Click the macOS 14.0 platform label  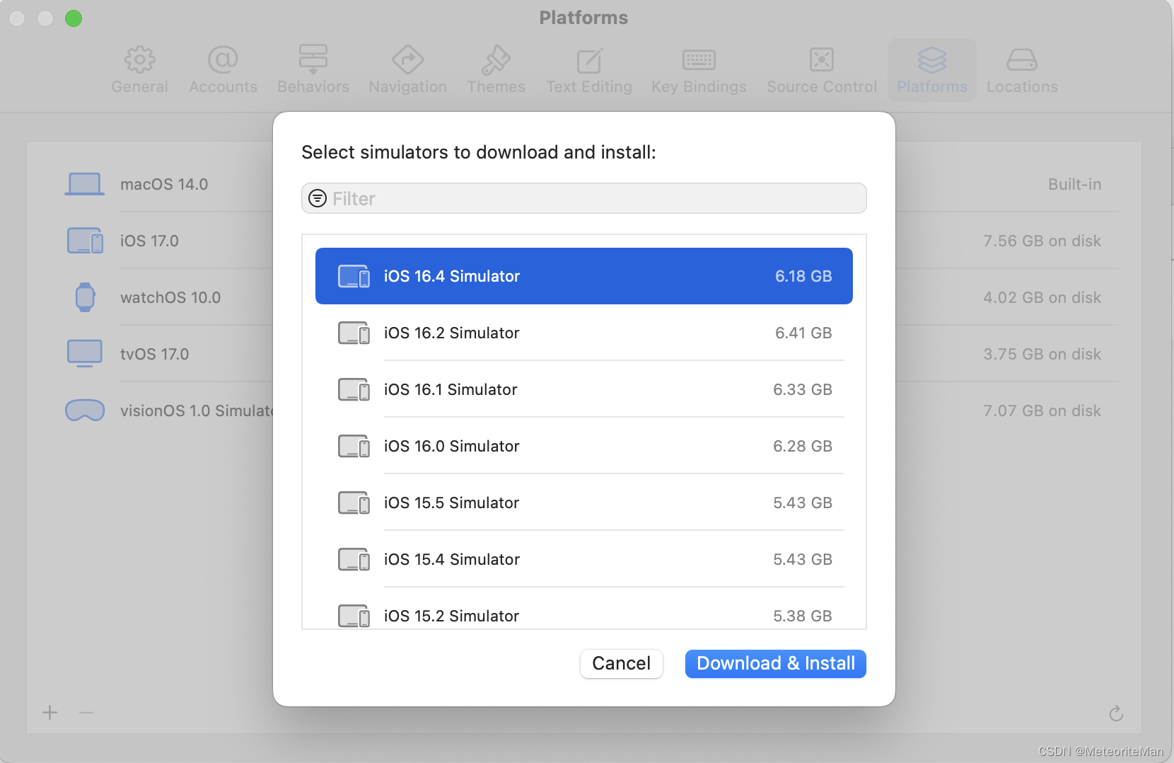pos(164,184)
